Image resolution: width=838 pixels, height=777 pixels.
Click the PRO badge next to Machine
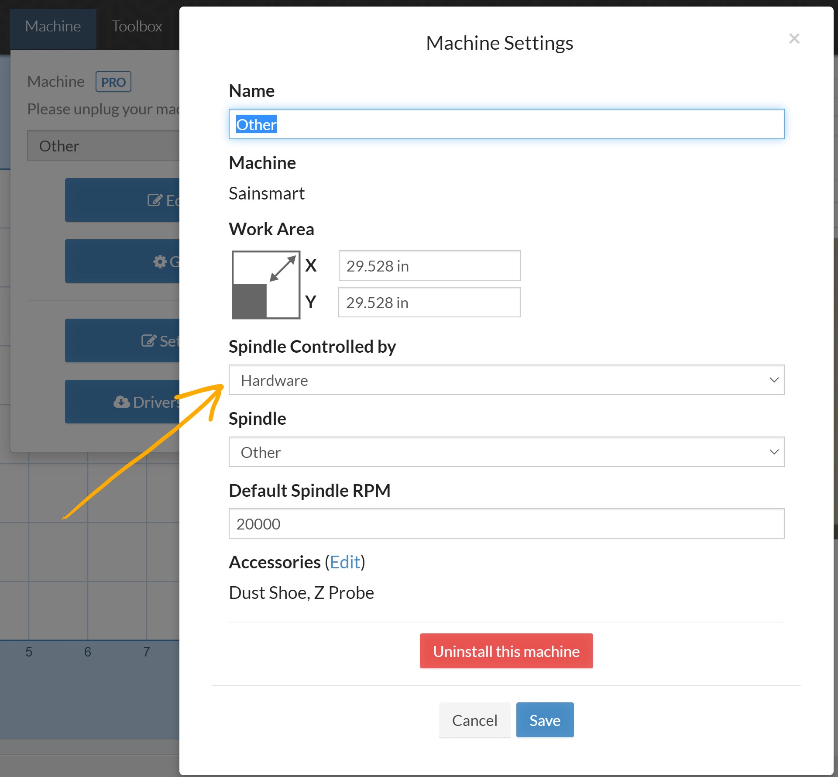(113, 82)
